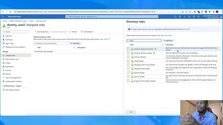
Task: Check the Usage Summary Reports Reader checkbox
Action: point(128,81)
